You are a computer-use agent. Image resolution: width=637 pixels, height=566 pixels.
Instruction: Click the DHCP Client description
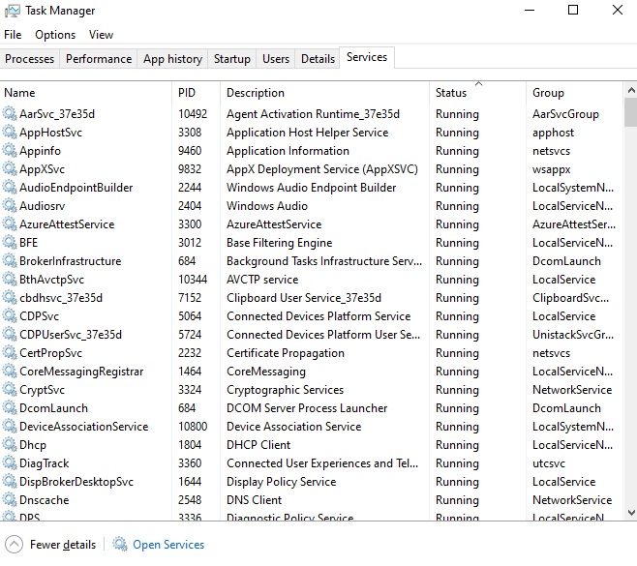(x=258, y=445)
